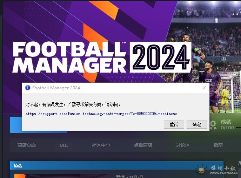Open the DLC tab
This screenshot has height=178, width=241.
coord(63,145)
